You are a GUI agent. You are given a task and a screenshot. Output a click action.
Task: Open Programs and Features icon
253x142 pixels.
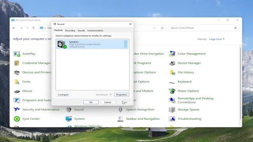pos(17,101)
